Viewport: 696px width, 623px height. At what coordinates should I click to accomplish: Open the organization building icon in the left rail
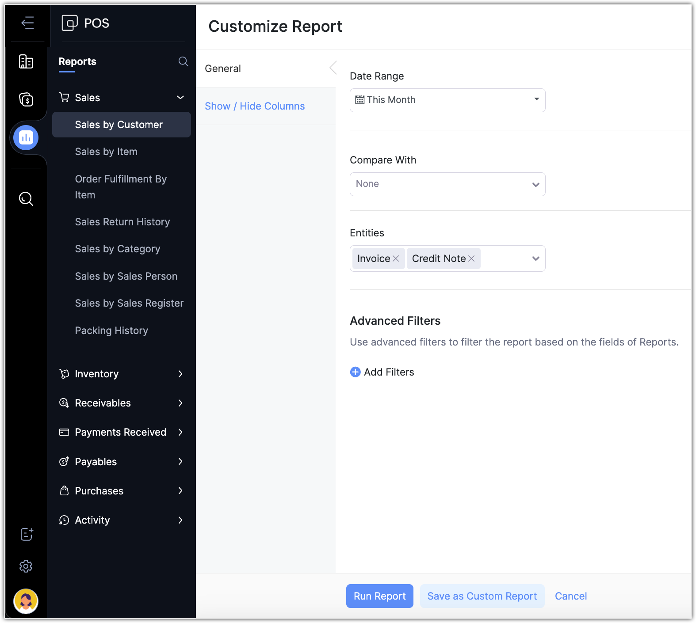pos(26,61)
